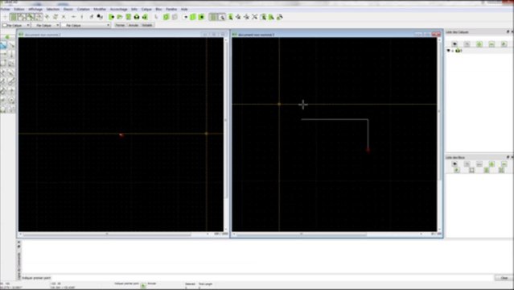Click the Redraw view icon

[230, 17]
